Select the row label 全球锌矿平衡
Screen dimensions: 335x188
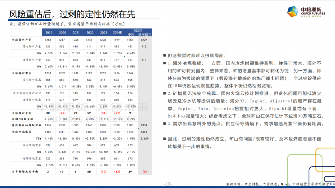[x=22, y=113]
